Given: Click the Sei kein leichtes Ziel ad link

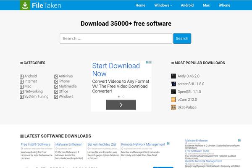Looking at the screenshot, I should click(x=102, y=144).
